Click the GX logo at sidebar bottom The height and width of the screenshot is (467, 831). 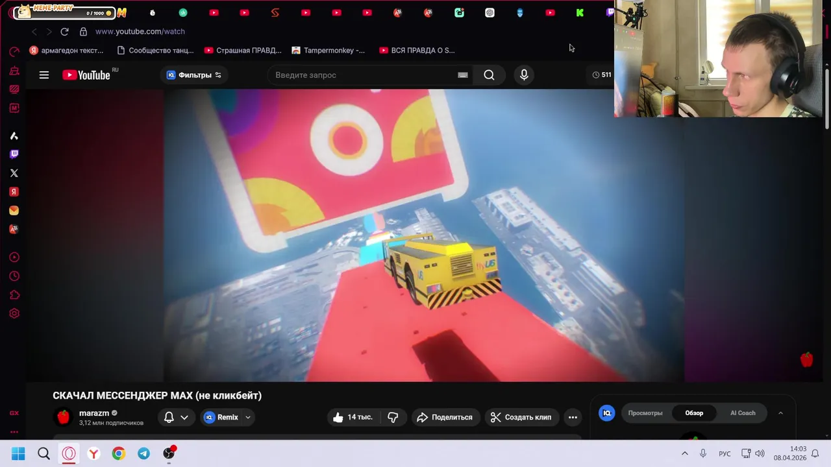(x=14, y=413)
